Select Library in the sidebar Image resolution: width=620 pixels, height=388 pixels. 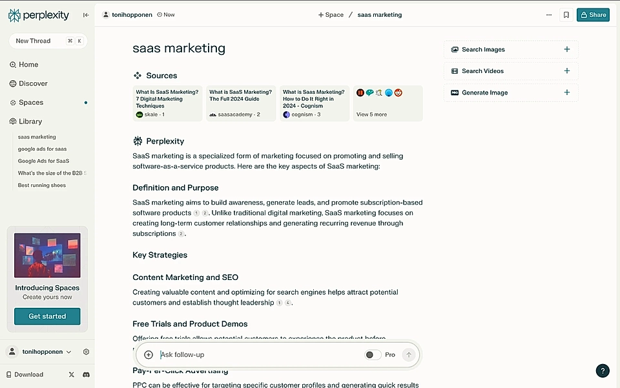pyautogui.click(x=29, y=121)
